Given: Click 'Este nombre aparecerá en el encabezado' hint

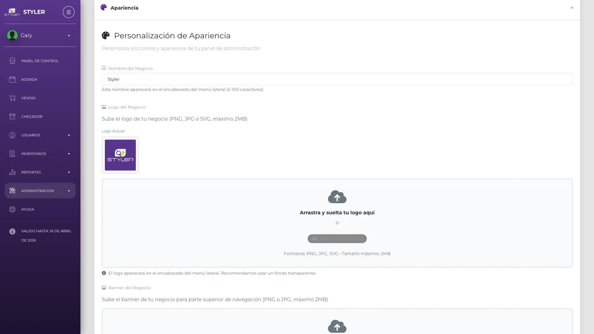Looking at the screenshot, I should [x=183, y=89].
